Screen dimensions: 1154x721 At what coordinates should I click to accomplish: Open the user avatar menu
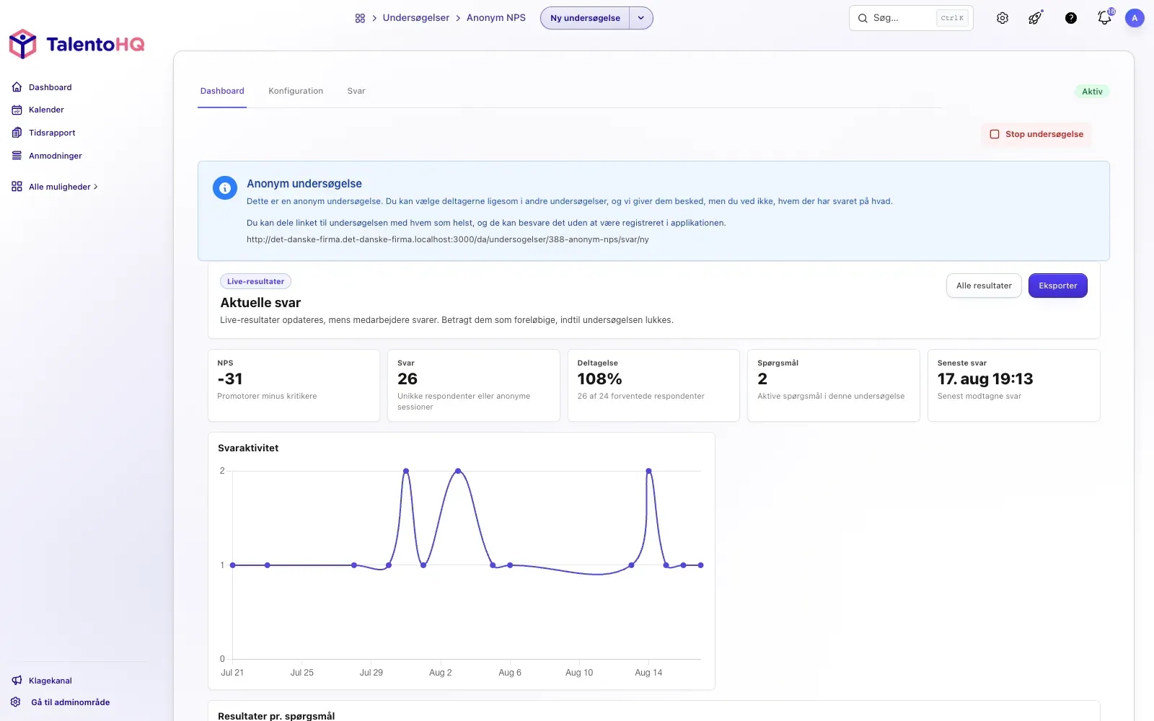[1135, 18]
